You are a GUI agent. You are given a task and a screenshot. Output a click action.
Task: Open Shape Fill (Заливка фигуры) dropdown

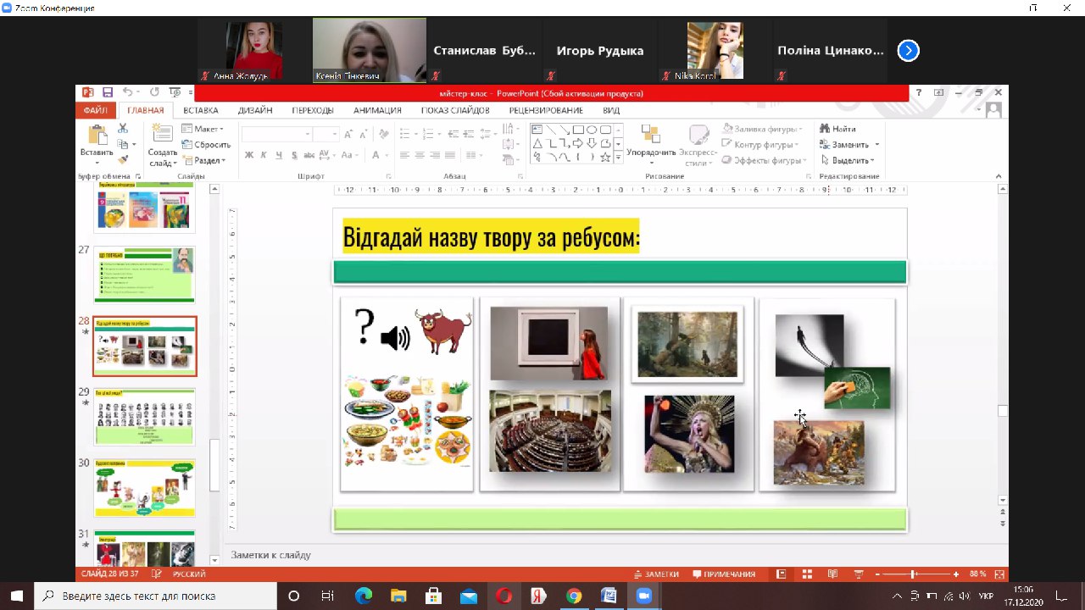click(763, 129)
